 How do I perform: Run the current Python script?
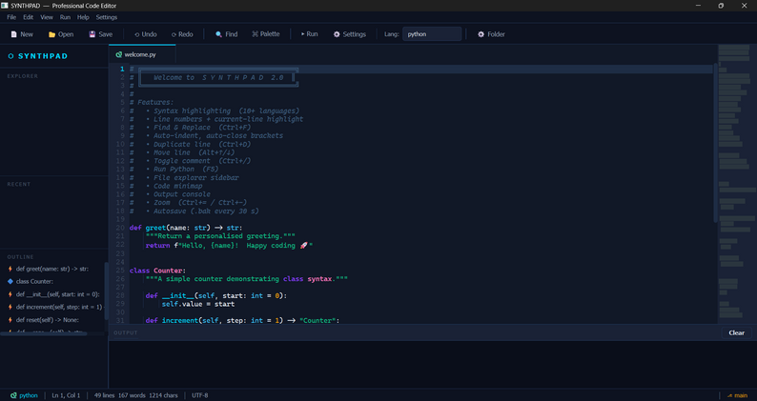(x=310, y=34)
